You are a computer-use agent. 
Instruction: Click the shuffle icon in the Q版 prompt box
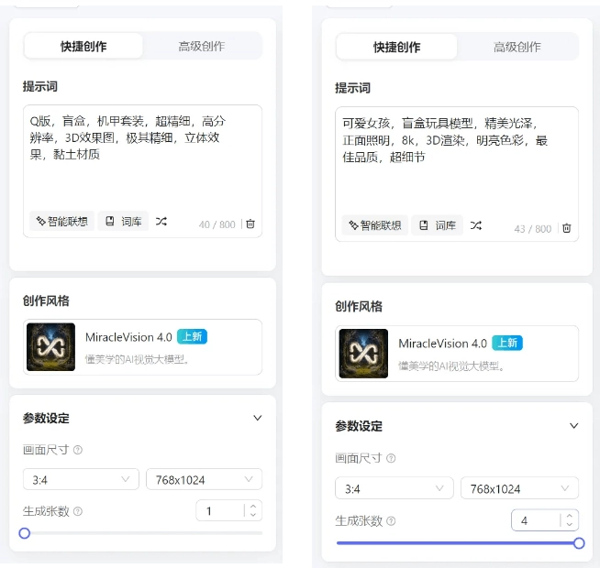pyautogui.click(x=161, y=222)
